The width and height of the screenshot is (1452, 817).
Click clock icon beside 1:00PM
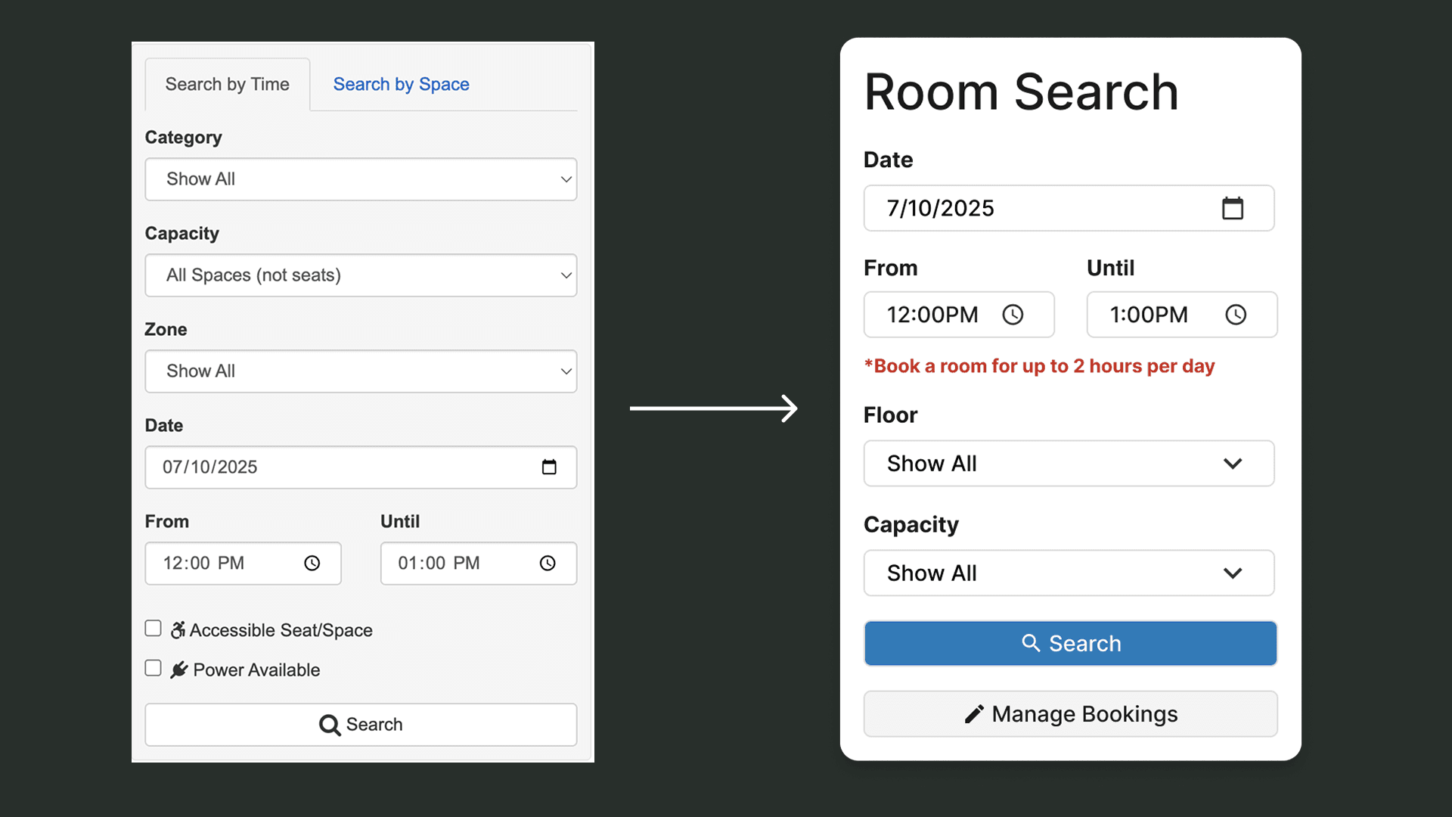1236,315
